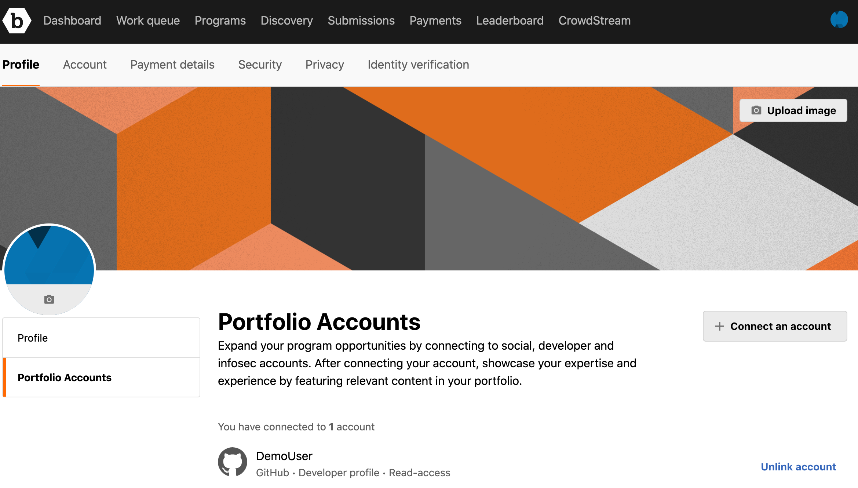Open the Identity verification tab
The image size is (858, 488).
pos(419,65)
